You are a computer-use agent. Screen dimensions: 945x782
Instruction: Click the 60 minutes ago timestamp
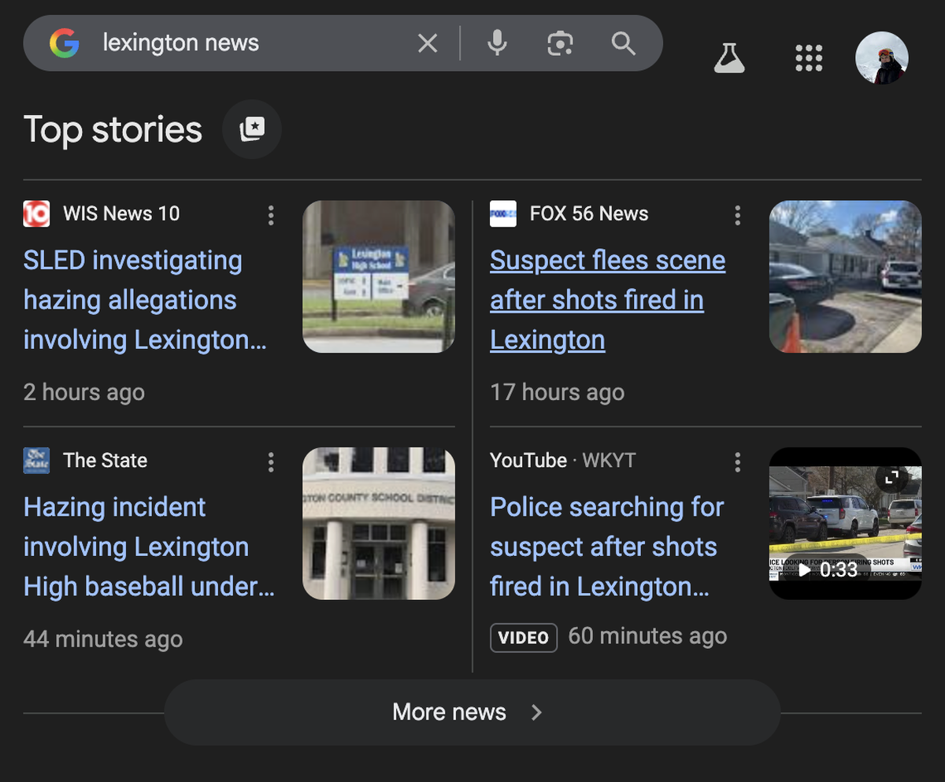click(x=647, y=636)
